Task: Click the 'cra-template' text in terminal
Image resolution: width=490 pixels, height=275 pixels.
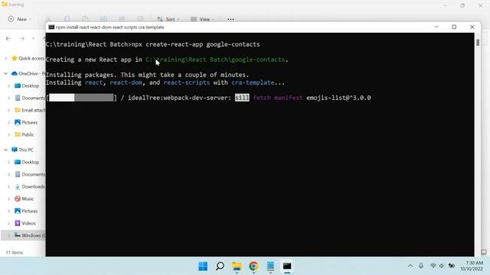Action: [x=253, y=82]
